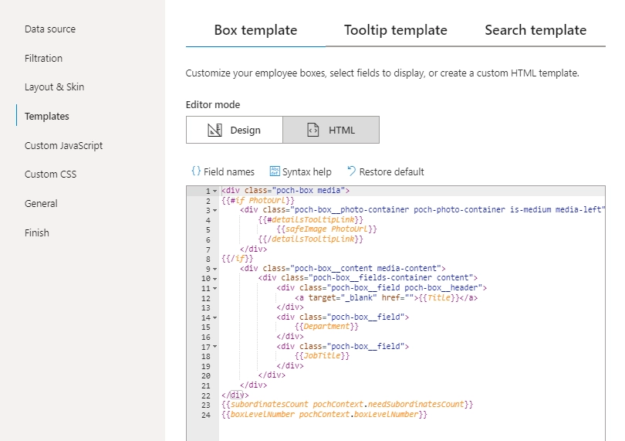
Task: Click {{#detailsTooltipLink}} on line 4
Action: (310, 219)
